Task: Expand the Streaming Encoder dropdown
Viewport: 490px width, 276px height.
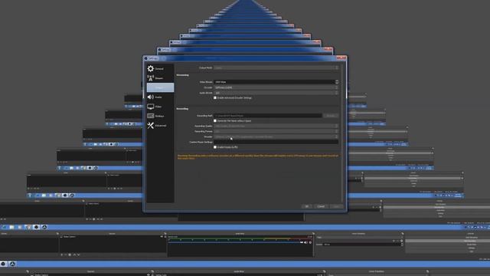Action: coord(276,87)
